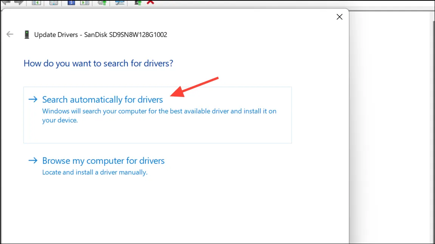Click the scan for hardware changes icon
The height and width of the screenshot is (244, 435).
point(119,3)
